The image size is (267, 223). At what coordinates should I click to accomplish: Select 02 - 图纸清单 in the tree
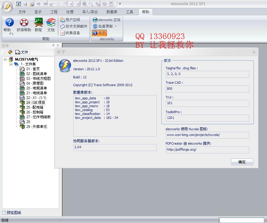37,74
